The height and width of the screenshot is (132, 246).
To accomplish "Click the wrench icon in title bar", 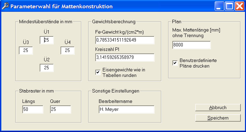I will coord(6,6).
